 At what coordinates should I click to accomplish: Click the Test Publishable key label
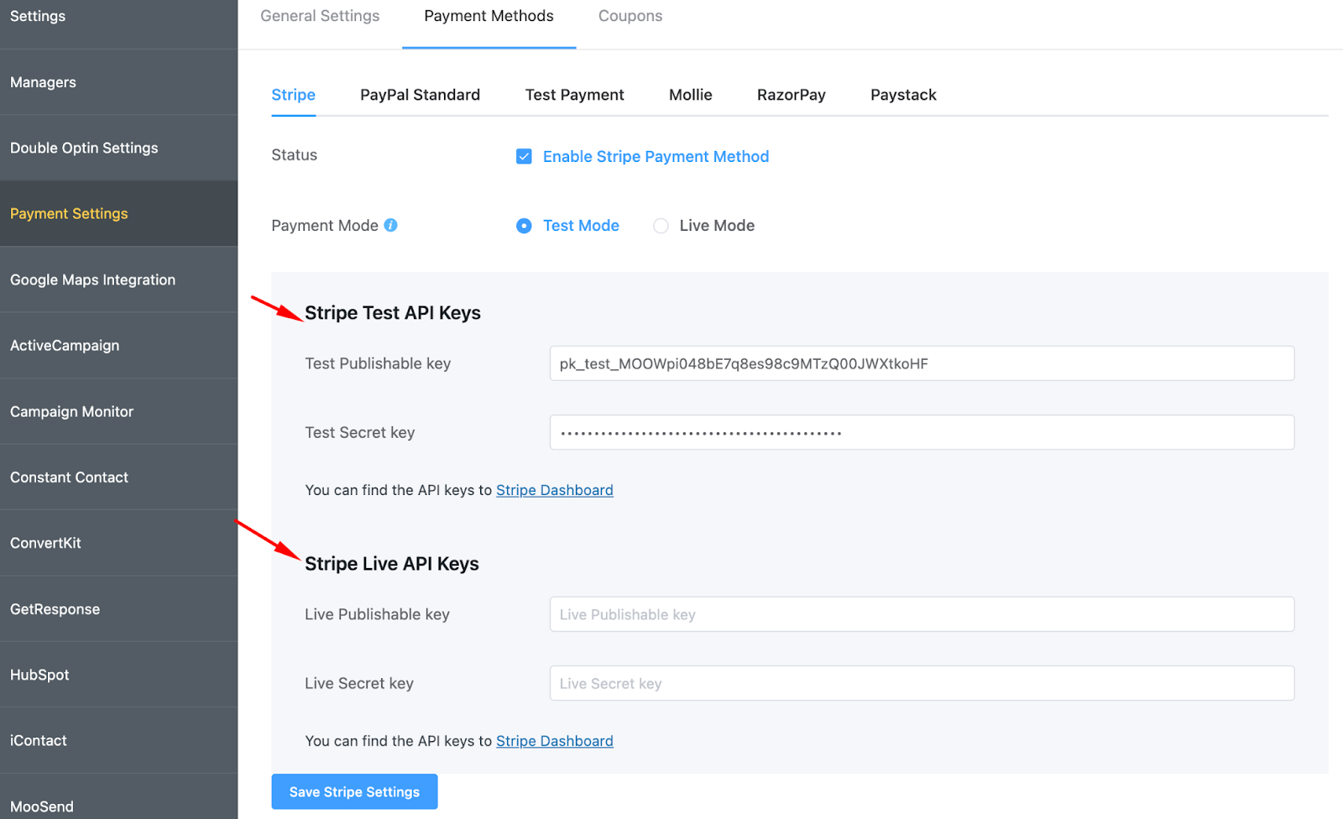[x=378, y=363]
